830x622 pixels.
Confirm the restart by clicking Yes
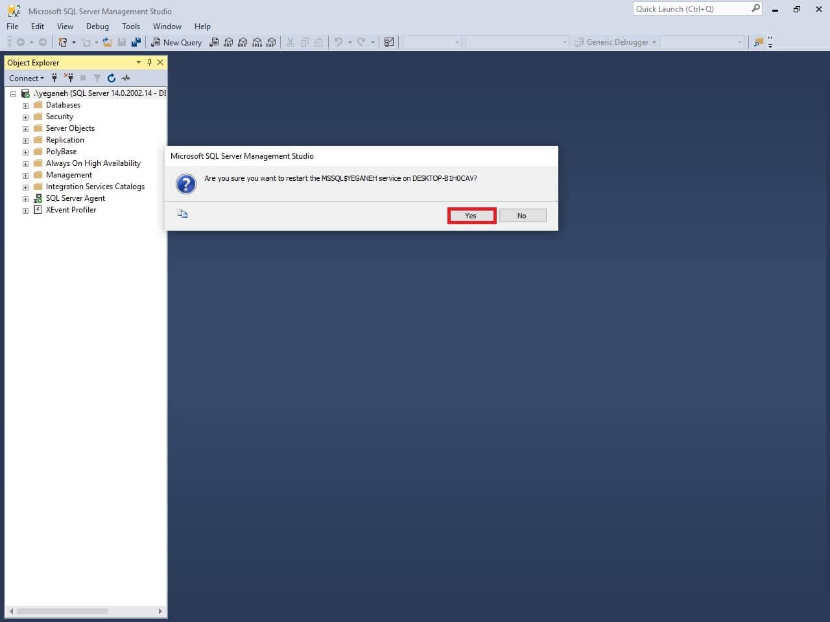[471, 216]
